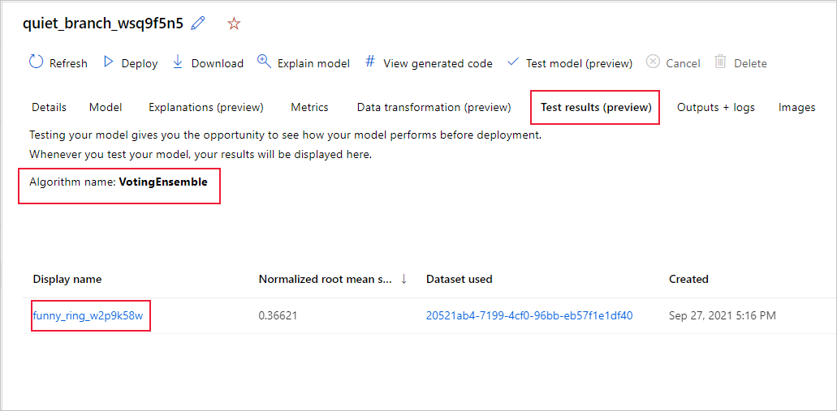Switch to the Details tab
This screenshot has width=837, height=411.
pos(49,107)
